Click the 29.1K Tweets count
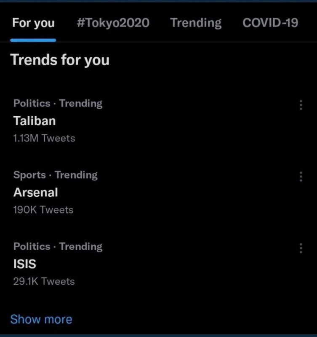The height and width of the screenshot is (337, 317). [x=44, y=281]
